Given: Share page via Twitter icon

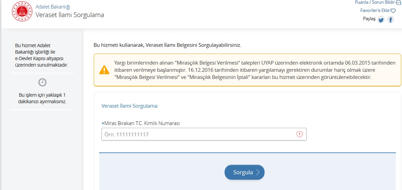Looking at the screenshot, I should [381, 19].
